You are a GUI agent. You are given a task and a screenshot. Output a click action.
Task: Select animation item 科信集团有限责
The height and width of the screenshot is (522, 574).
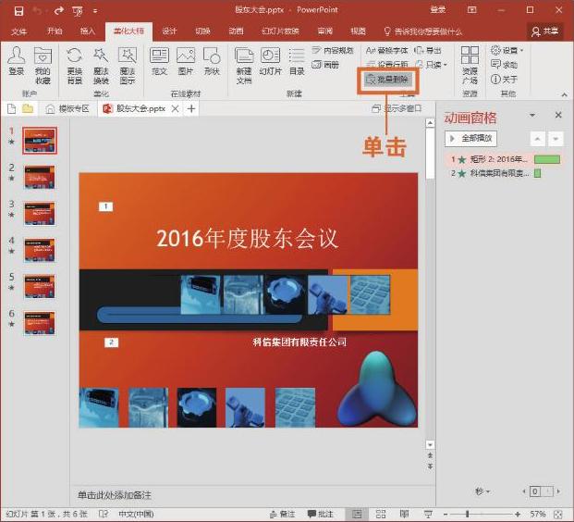(x=504, y=173)
